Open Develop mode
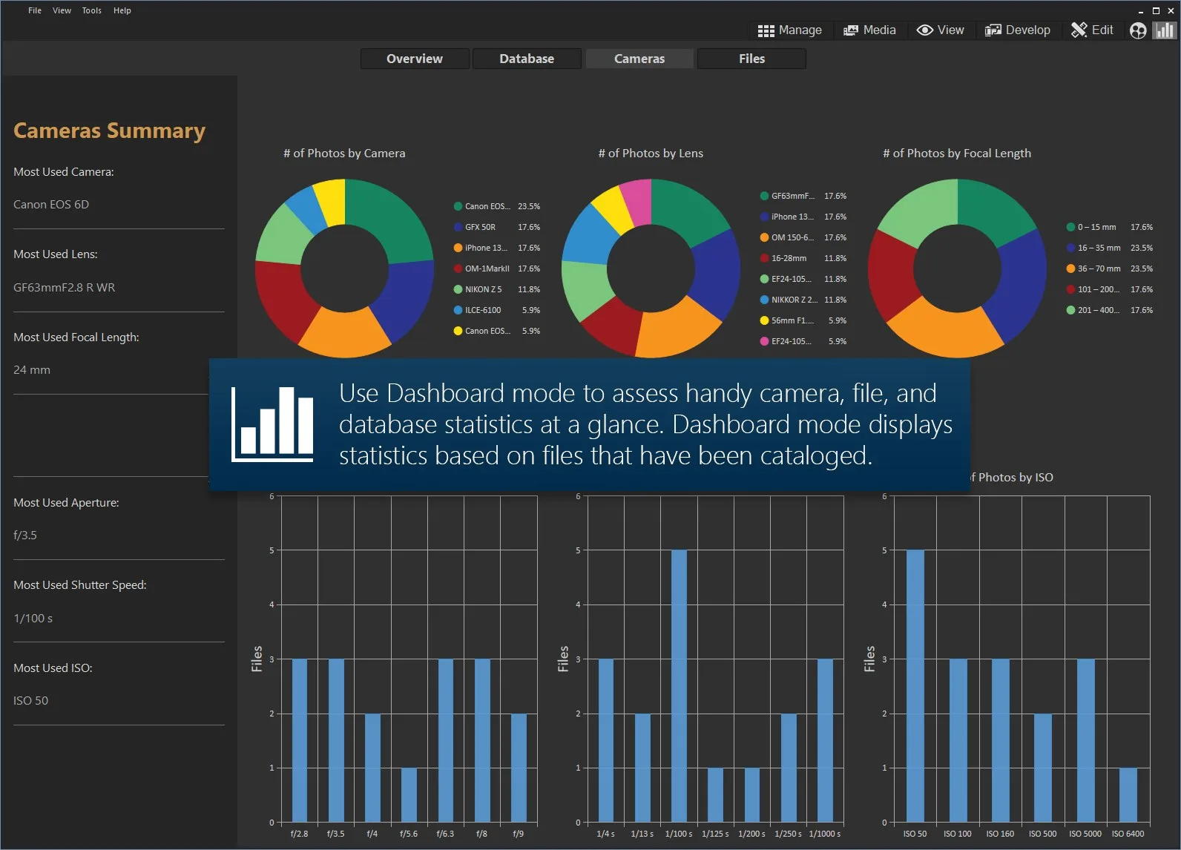Screen dimensions: 1181x850 pyautogui.click(x=1017, y=30)
